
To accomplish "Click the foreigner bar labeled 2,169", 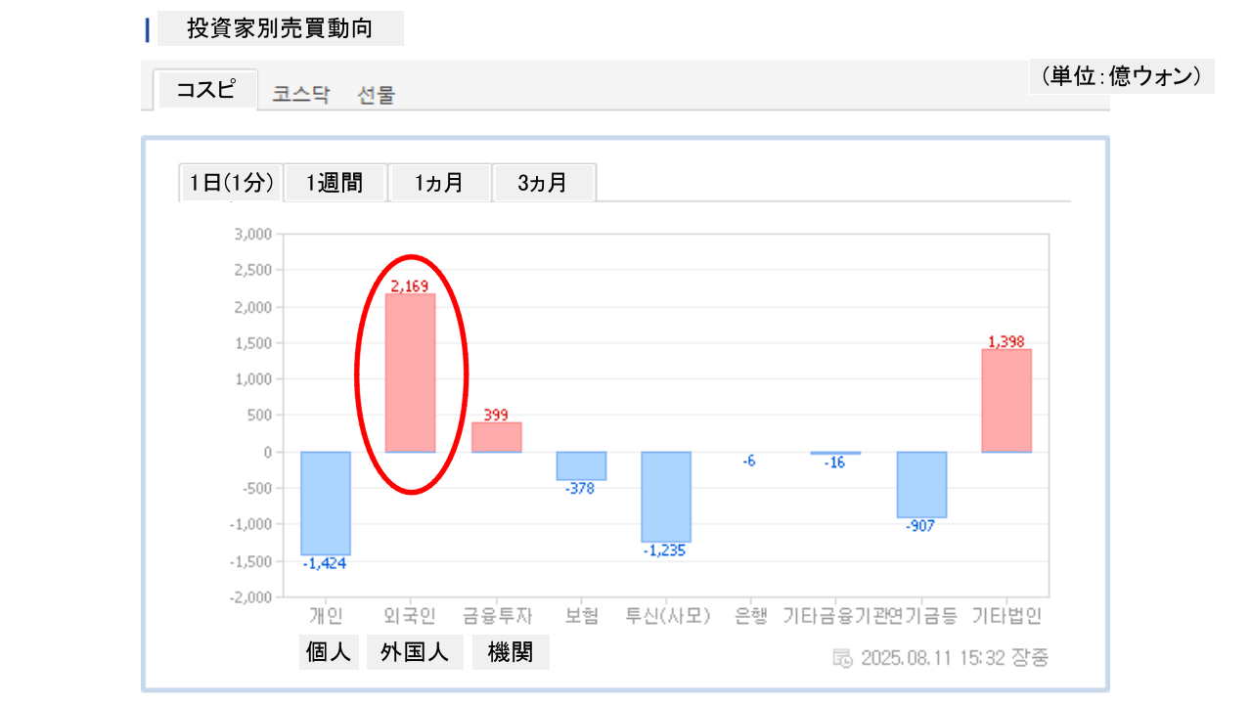I will (410, 373).
